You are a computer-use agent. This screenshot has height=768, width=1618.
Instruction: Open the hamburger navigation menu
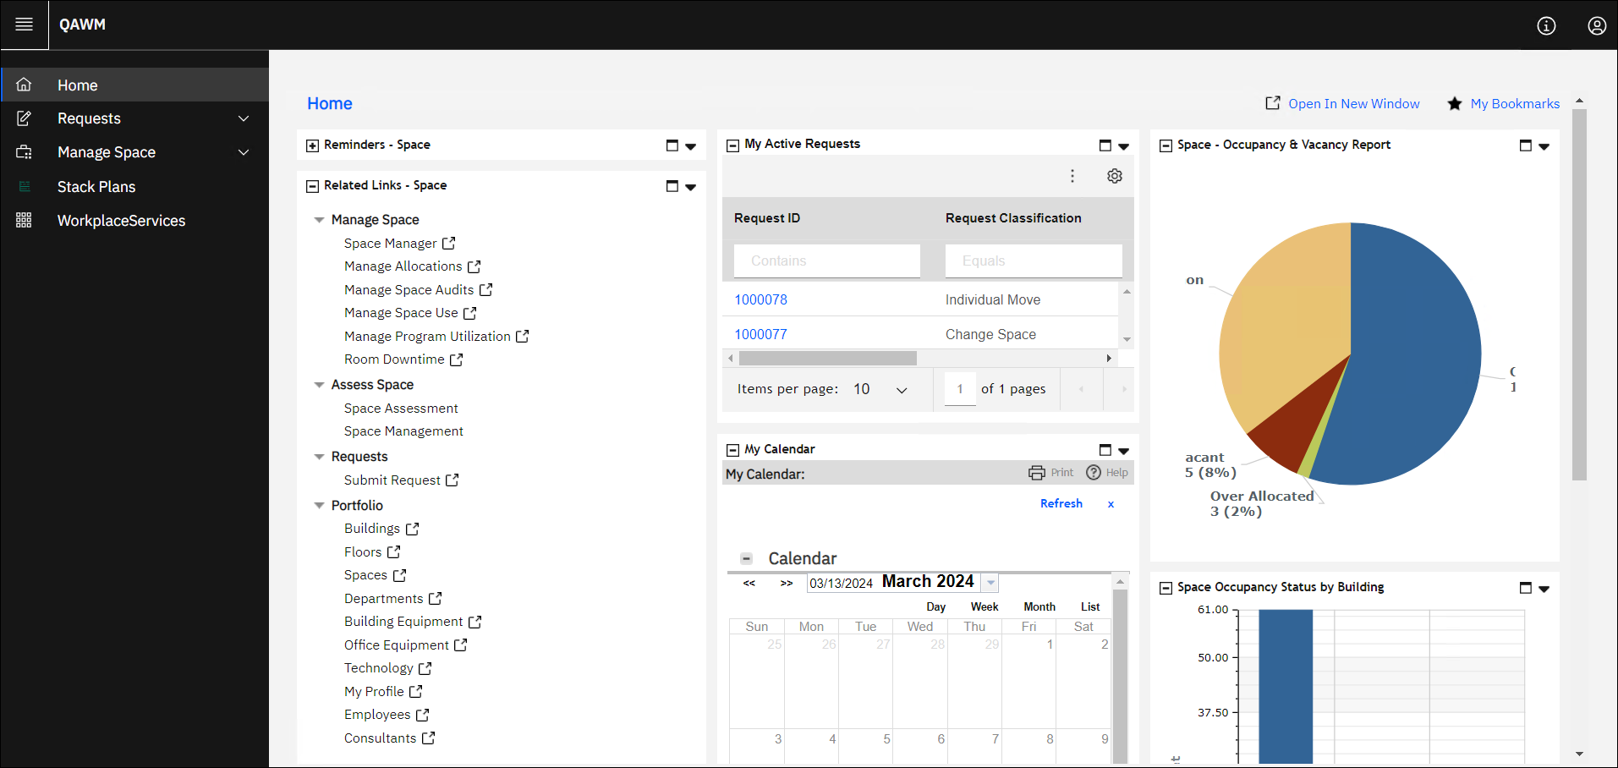[x=24, y=25]
